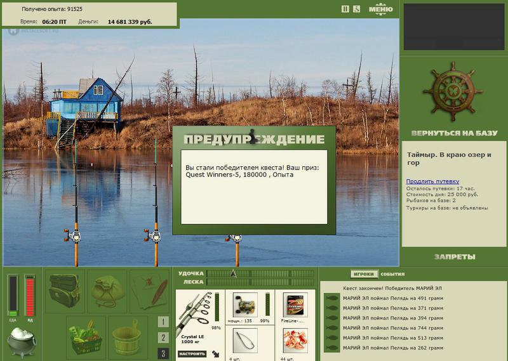The width and height of the screenshot is (508, 361).
Task: Open the МЕНЮ menu
Action: click(380, 9)
